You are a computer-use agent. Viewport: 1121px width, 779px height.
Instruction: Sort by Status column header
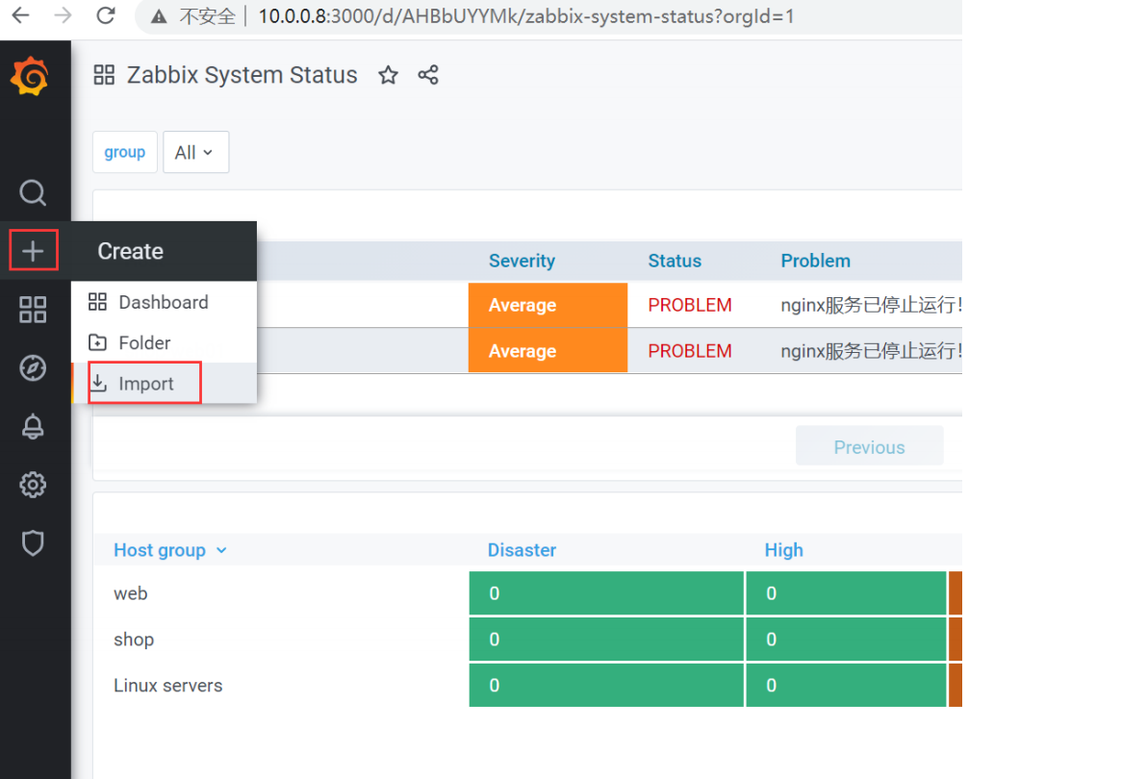675,261
